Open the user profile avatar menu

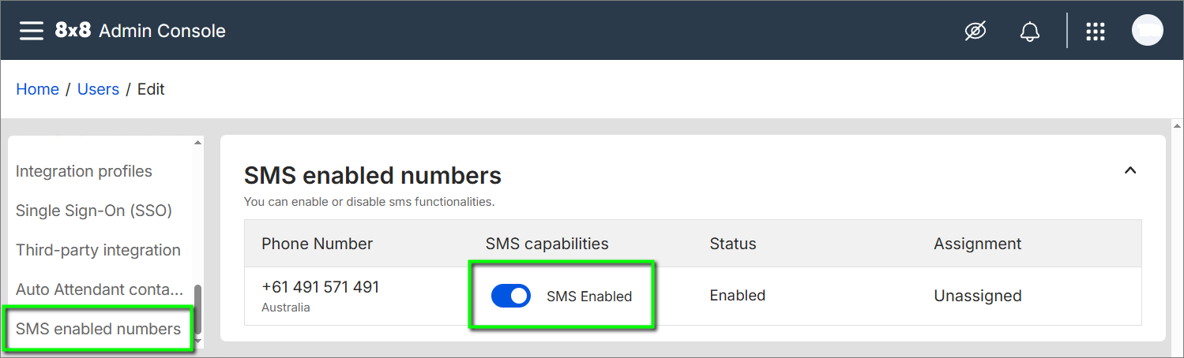pos(1147,31)
